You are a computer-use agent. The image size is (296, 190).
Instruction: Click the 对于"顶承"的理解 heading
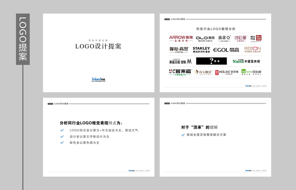[x=199, y=127]
